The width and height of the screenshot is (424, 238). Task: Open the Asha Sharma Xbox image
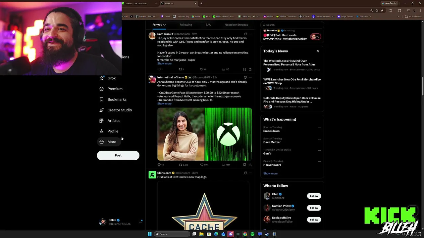pos(204,134)
